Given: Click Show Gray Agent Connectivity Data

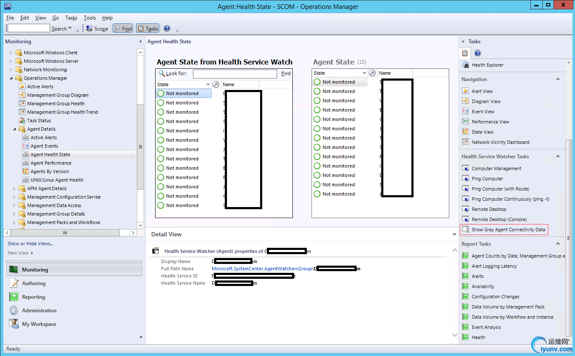Looking at the screenshot, I should click(x=508, y=230).
